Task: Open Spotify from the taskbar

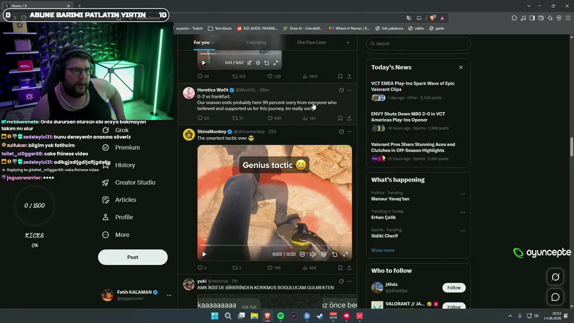Action: click(281, 316)
